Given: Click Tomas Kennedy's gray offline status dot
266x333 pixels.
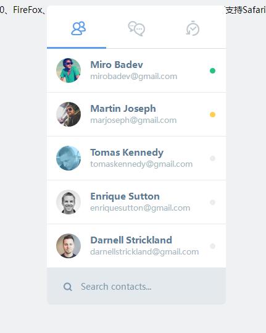Looking at the screenshot, I should pyautogui.click(x=212, y=158).
